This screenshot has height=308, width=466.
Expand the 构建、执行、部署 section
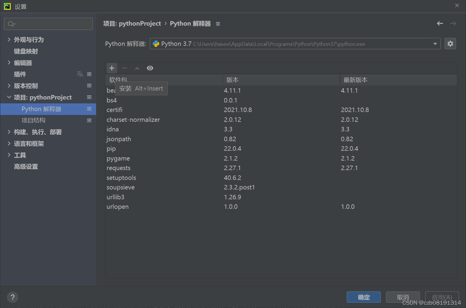click(x=9, y=132)
